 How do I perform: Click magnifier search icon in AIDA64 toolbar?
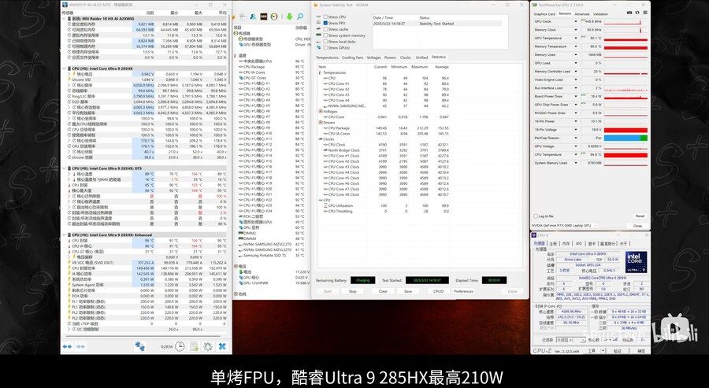click(300, 17)
